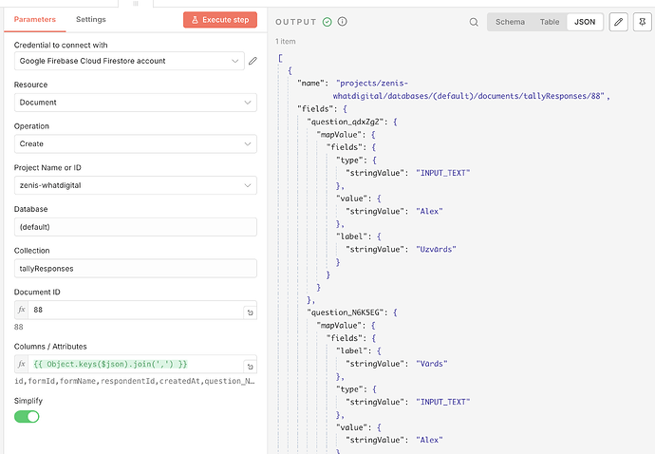Image resolution: width=655 pixels, height=454 pixels.
Task: Open the output info icon
Action: tap(342, 21)
